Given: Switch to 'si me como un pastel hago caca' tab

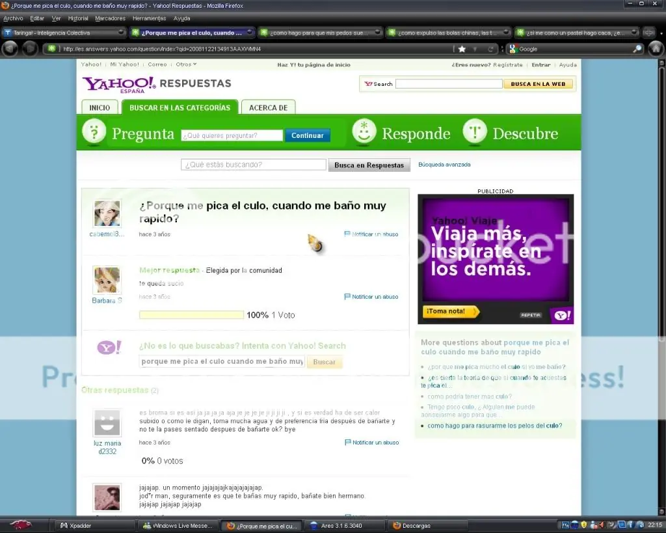Looking at the screenshot, I should (x=576, y=33).
